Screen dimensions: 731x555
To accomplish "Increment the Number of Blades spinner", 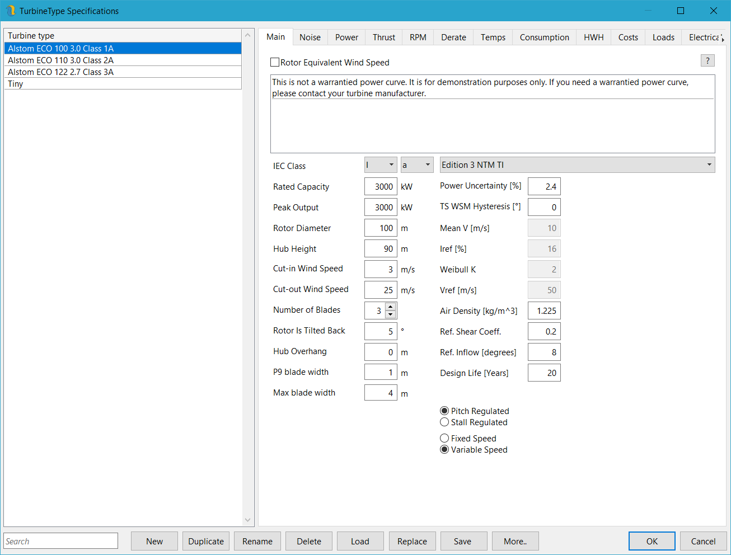I will (391, 307).
